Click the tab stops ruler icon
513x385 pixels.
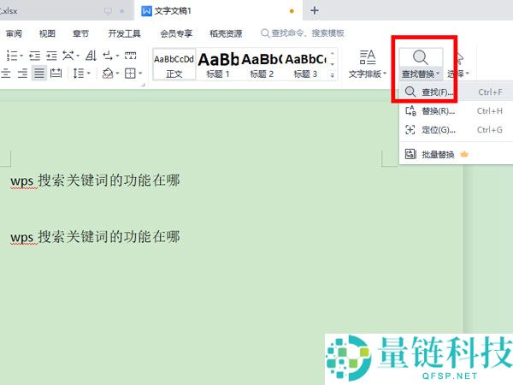click(x=130, y=56)
